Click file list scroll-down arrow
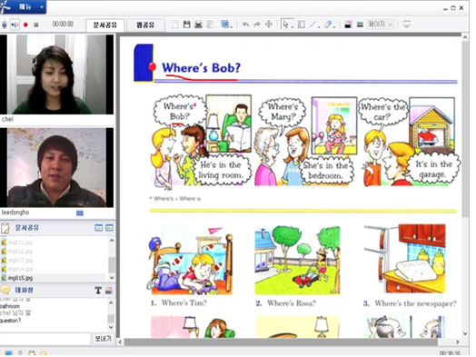The width and height of the screenshot is (476, 357). tap(112, 277)
